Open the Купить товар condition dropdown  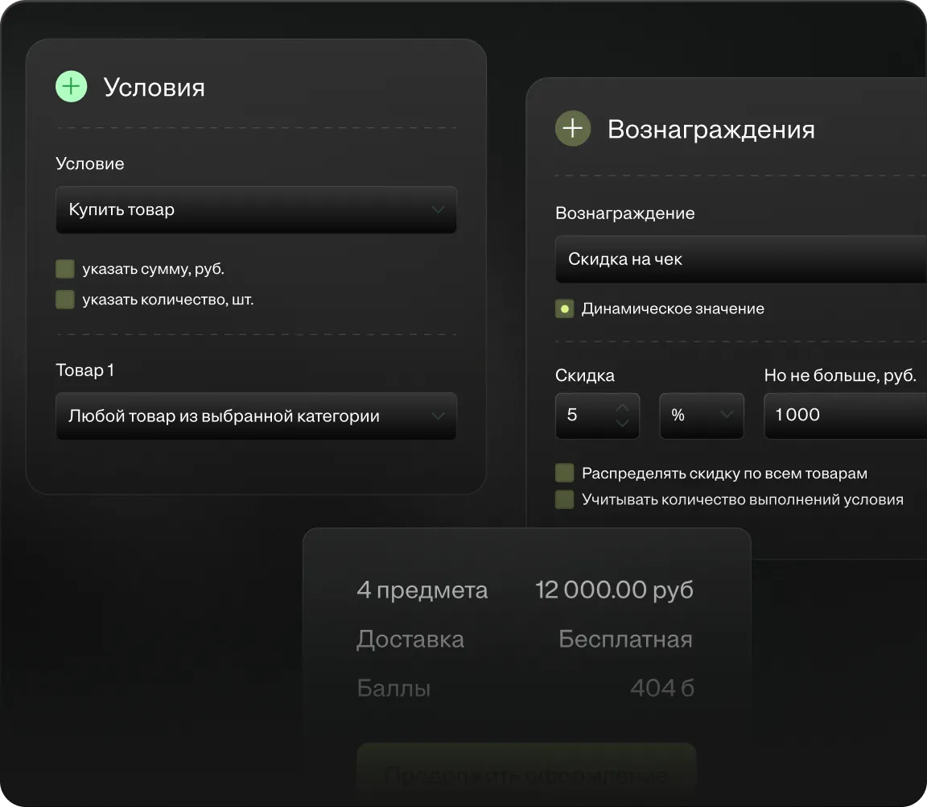[x=256, y=210]
